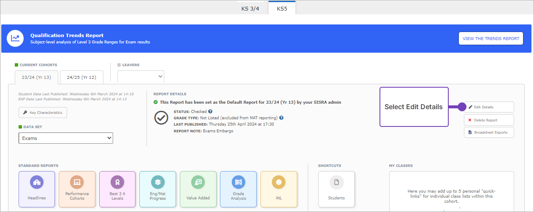534x212 pixels.
Task: Expand the Exams data set dropdown
Action: pos(66,138)
